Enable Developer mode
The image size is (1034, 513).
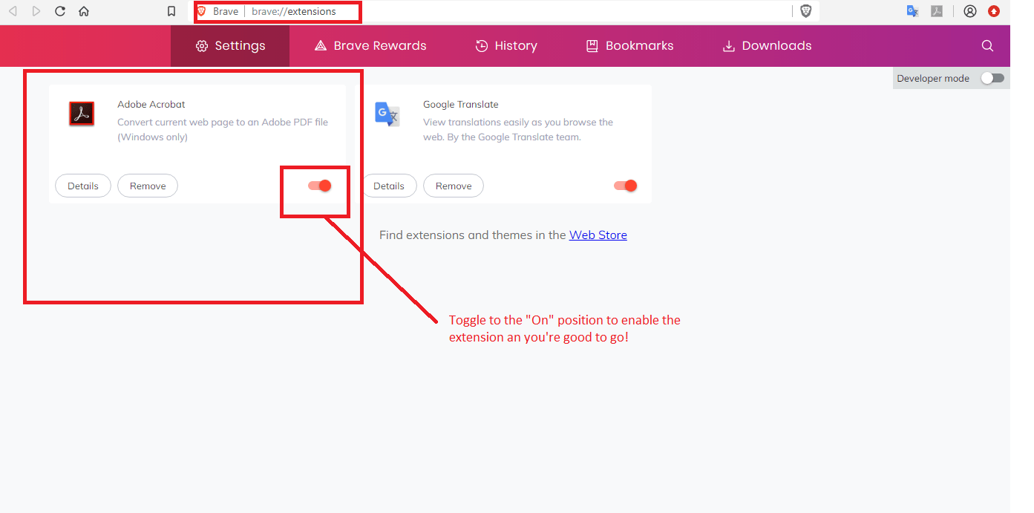coord(992,77)
